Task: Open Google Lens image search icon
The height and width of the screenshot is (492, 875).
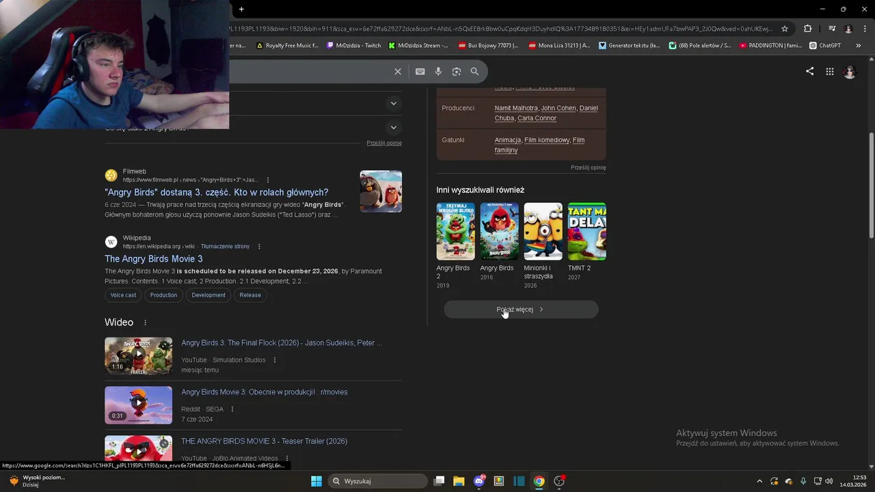Action: point(457,71)
